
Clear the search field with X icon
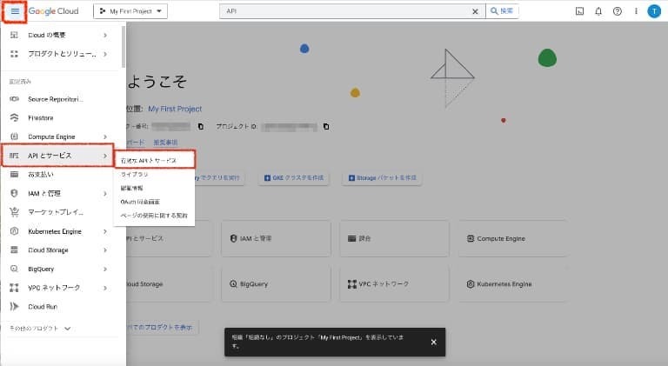(475, 12)
